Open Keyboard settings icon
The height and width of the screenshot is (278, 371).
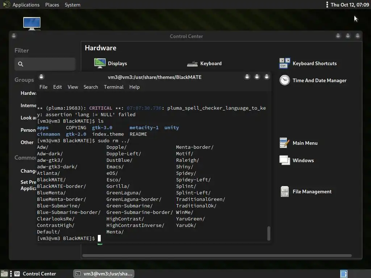pyautogui.click(x=192, y=64)
